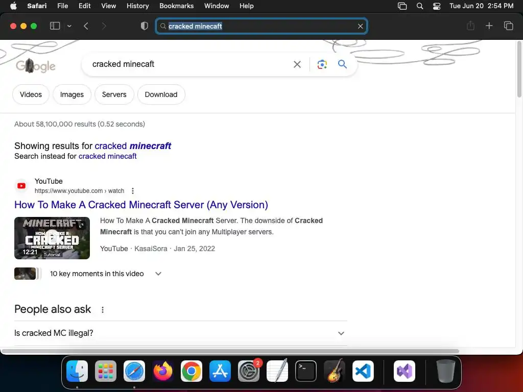Launch Firefox from the Dock

163,371
